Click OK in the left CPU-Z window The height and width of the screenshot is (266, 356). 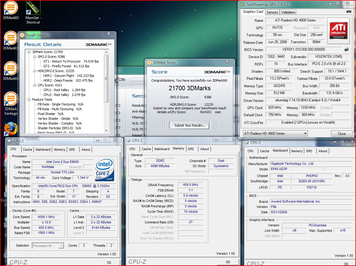pyautogui.click(x=109, y=262)
